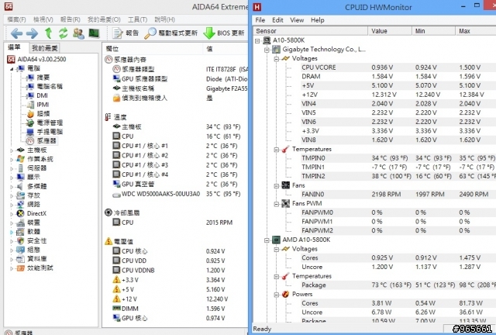The image size is (496, 335).
Task: Click the green refresh icon in AIDA64
Action: 64,33
